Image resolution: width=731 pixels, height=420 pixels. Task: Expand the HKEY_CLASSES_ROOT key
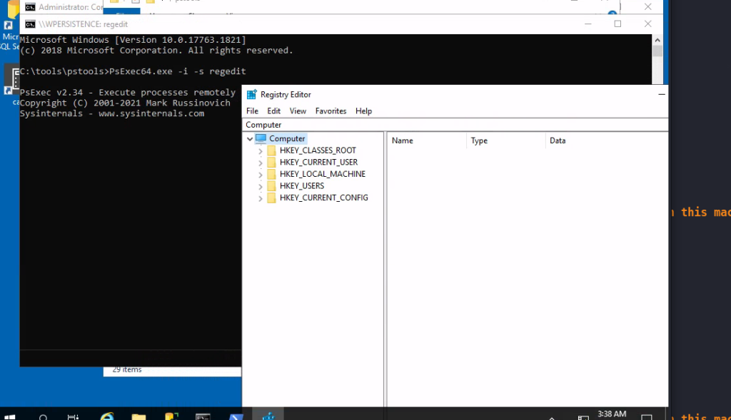click(x=261, y=151)
